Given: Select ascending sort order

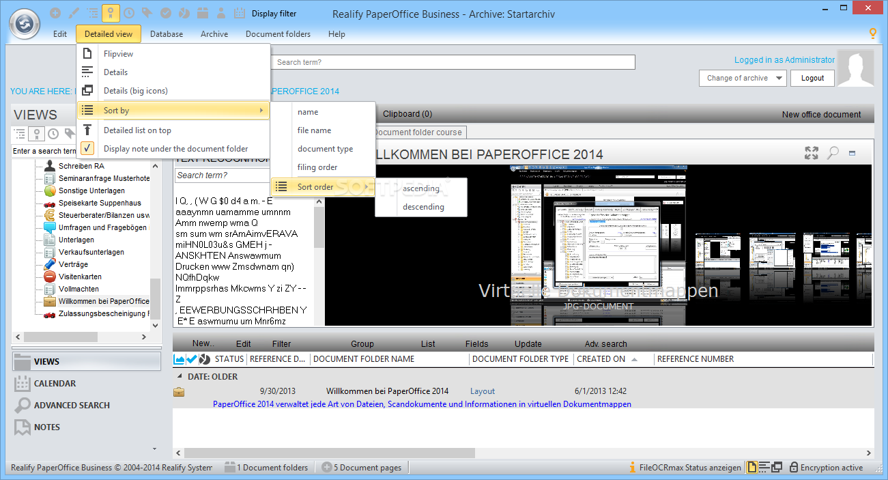Looking at the screenshot, I should tap(421, 188).
